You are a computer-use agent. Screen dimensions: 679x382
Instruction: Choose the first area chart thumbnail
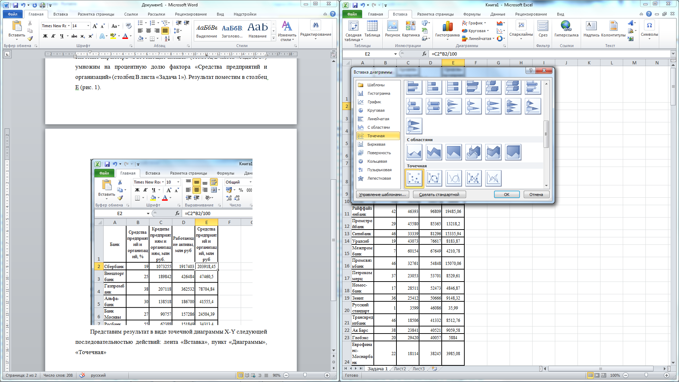tap(414, 152)
